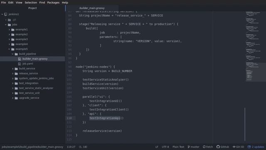Expand the example1 folder
This screenshot has width=266, height=150.
tap(9, 30)
